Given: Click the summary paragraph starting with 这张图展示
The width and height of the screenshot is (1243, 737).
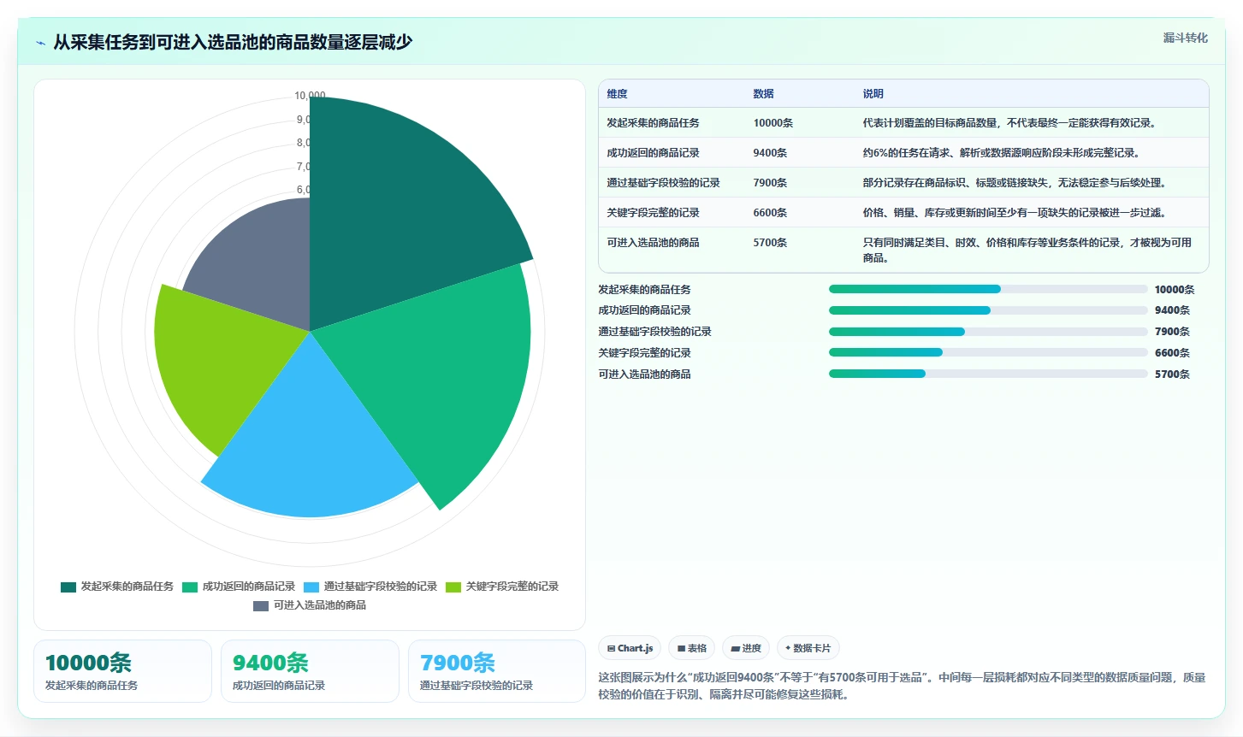Looking at the screenshot, I should click(902, 686).
